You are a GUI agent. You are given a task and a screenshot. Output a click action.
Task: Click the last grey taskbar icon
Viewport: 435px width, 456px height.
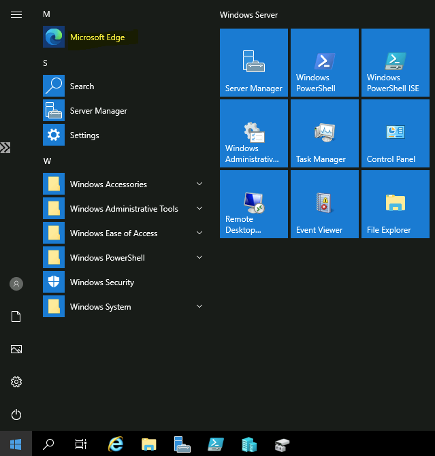[282, 445]
